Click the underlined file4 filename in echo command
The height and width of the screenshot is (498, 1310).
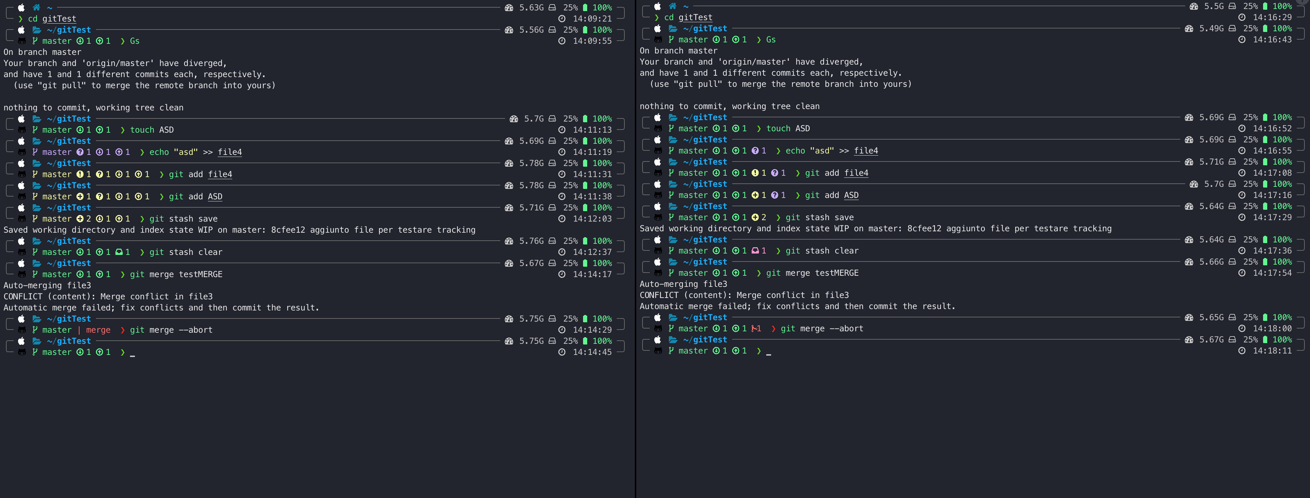pos(229,151)
